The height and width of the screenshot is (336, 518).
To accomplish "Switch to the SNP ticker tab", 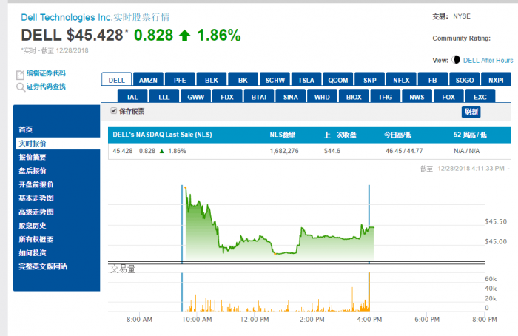I will (x=370, y=80).
